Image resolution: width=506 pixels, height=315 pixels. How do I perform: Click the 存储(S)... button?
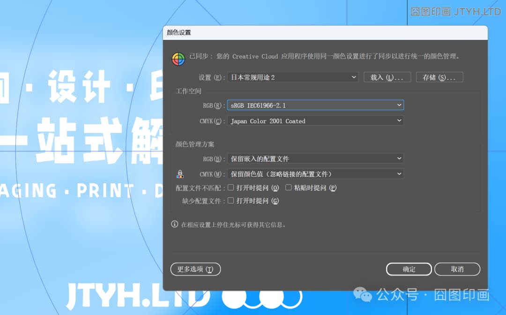[x=439, y=77]
